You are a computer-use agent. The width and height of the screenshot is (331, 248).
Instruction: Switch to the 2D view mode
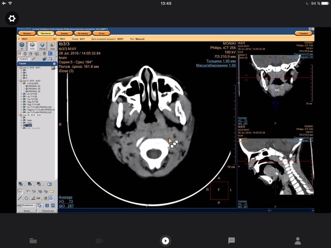[x=22, y=46]
